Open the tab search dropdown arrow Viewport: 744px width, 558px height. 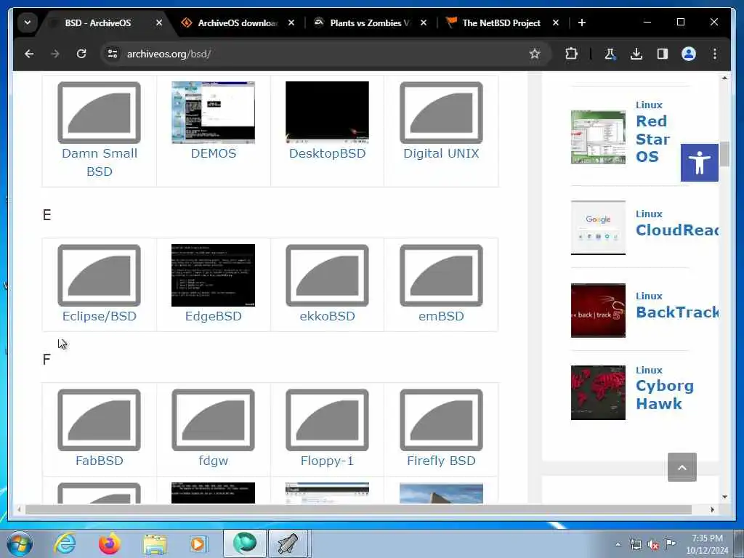click(28, 23)
